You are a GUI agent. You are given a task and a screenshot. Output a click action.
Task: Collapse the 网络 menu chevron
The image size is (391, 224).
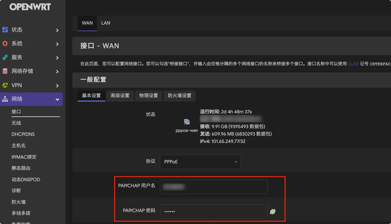57,100
